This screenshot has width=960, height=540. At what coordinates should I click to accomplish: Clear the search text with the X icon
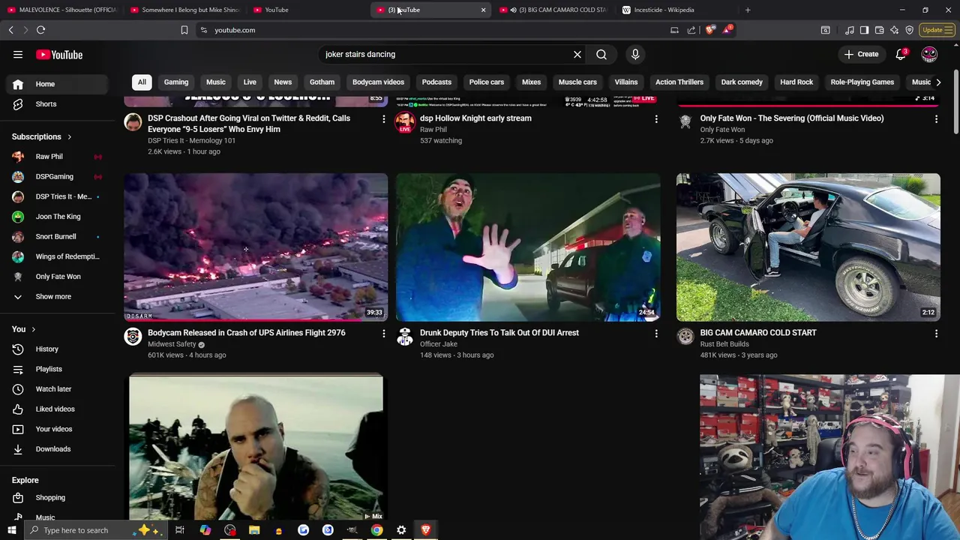click(577, 54)
